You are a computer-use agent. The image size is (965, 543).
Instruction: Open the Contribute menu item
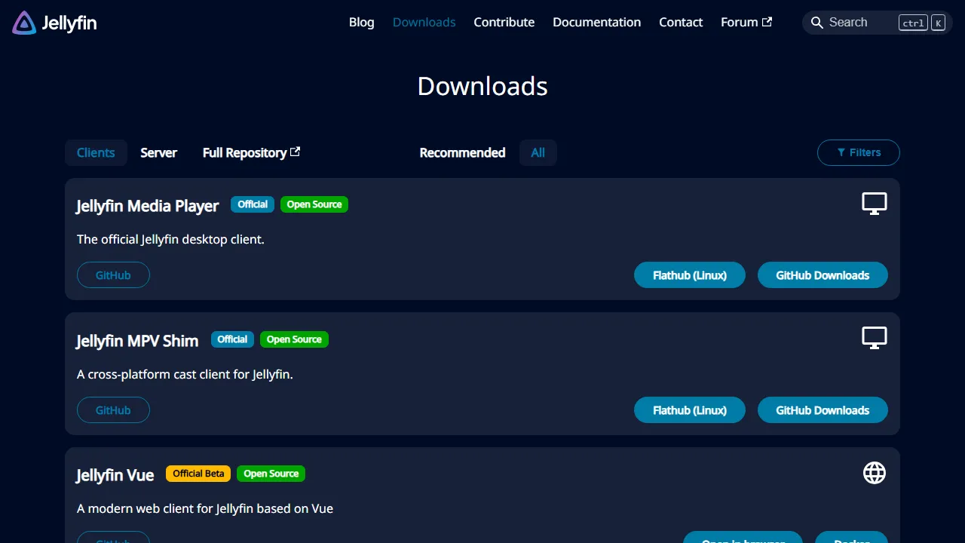pos(504,22)
